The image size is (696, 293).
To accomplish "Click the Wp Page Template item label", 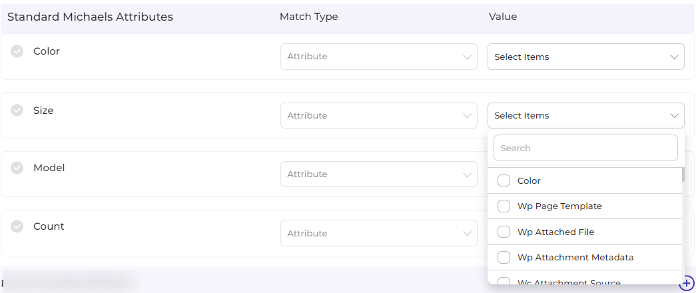I will coord(559,206).
